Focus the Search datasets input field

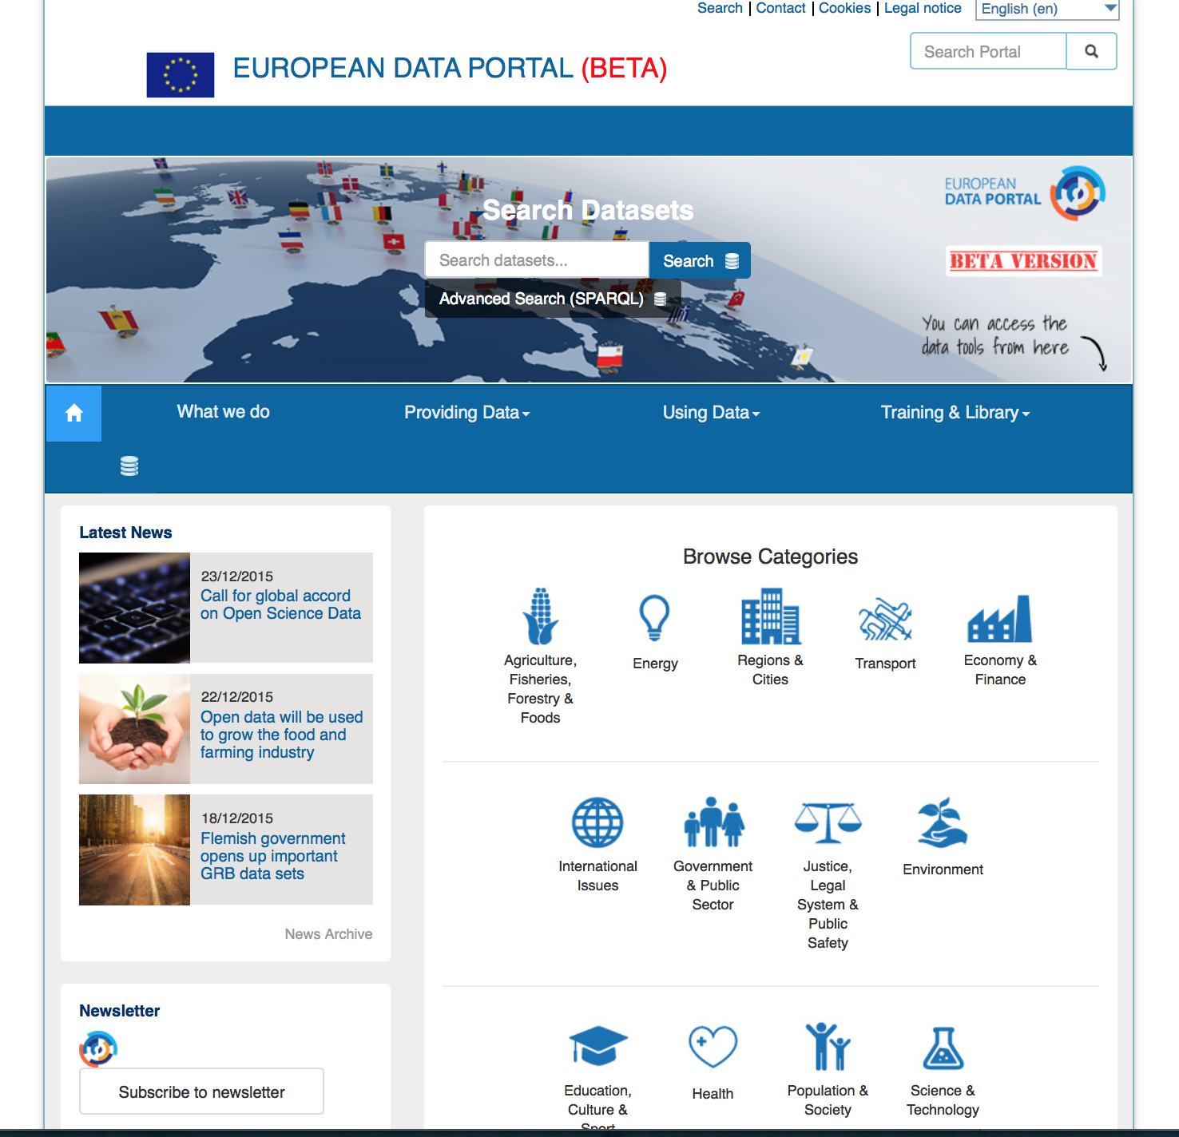[x=537, y=260]
